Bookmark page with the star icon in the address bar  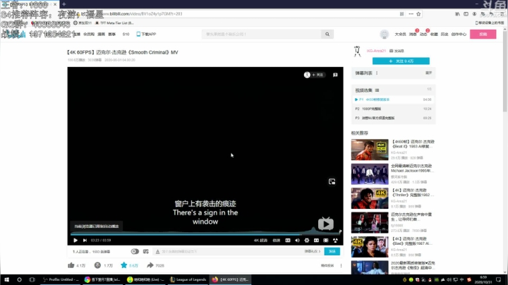pos(418,14)
